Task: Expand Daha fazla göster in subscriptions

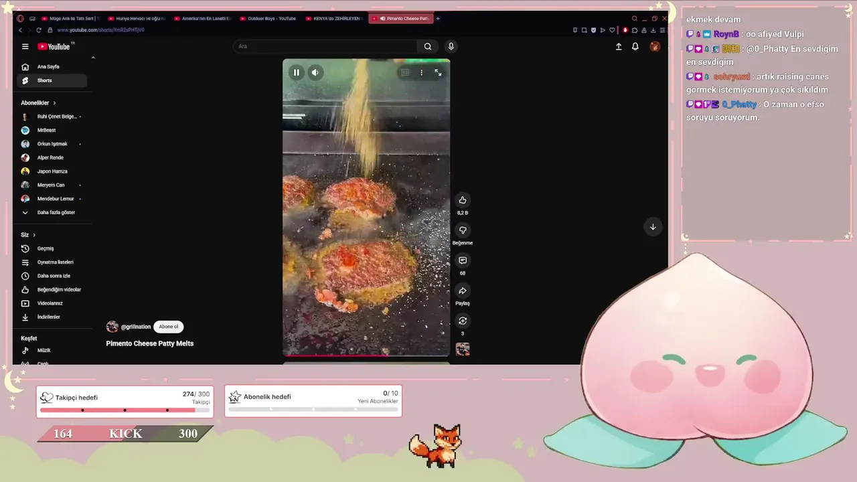Action: (52, 212)
